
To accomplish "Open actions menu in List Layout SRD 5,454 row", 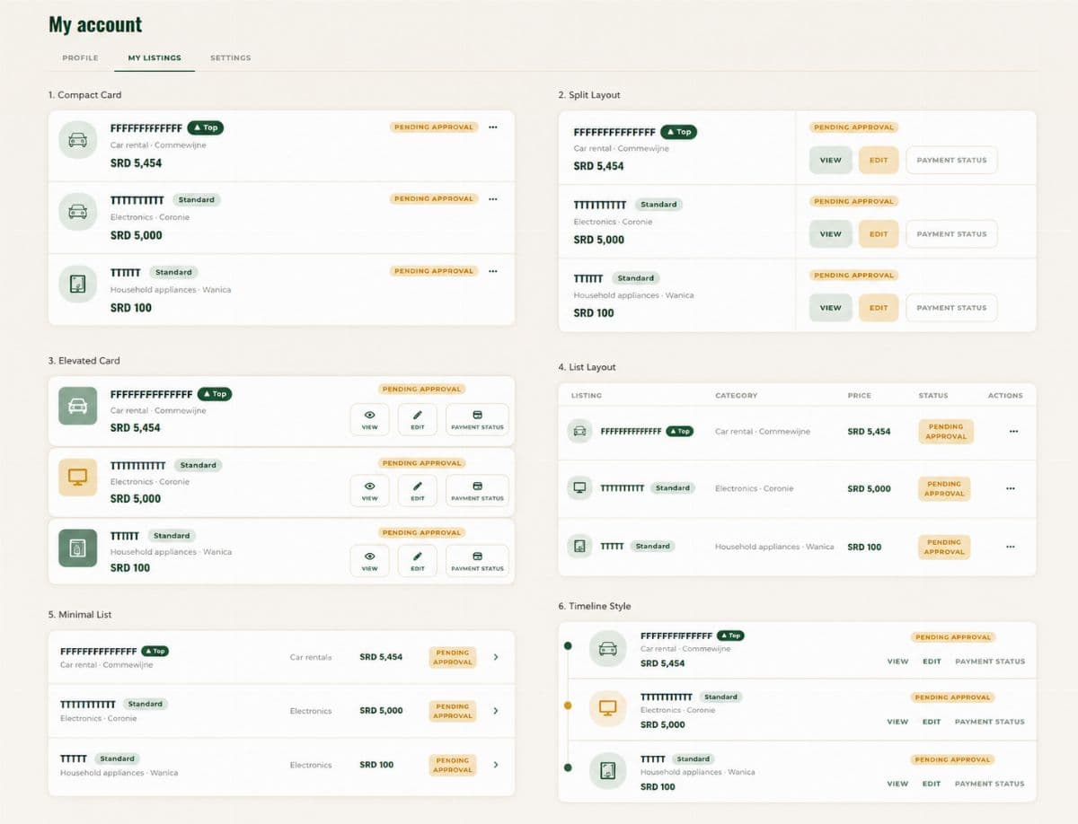I will tap(1013, 432).
